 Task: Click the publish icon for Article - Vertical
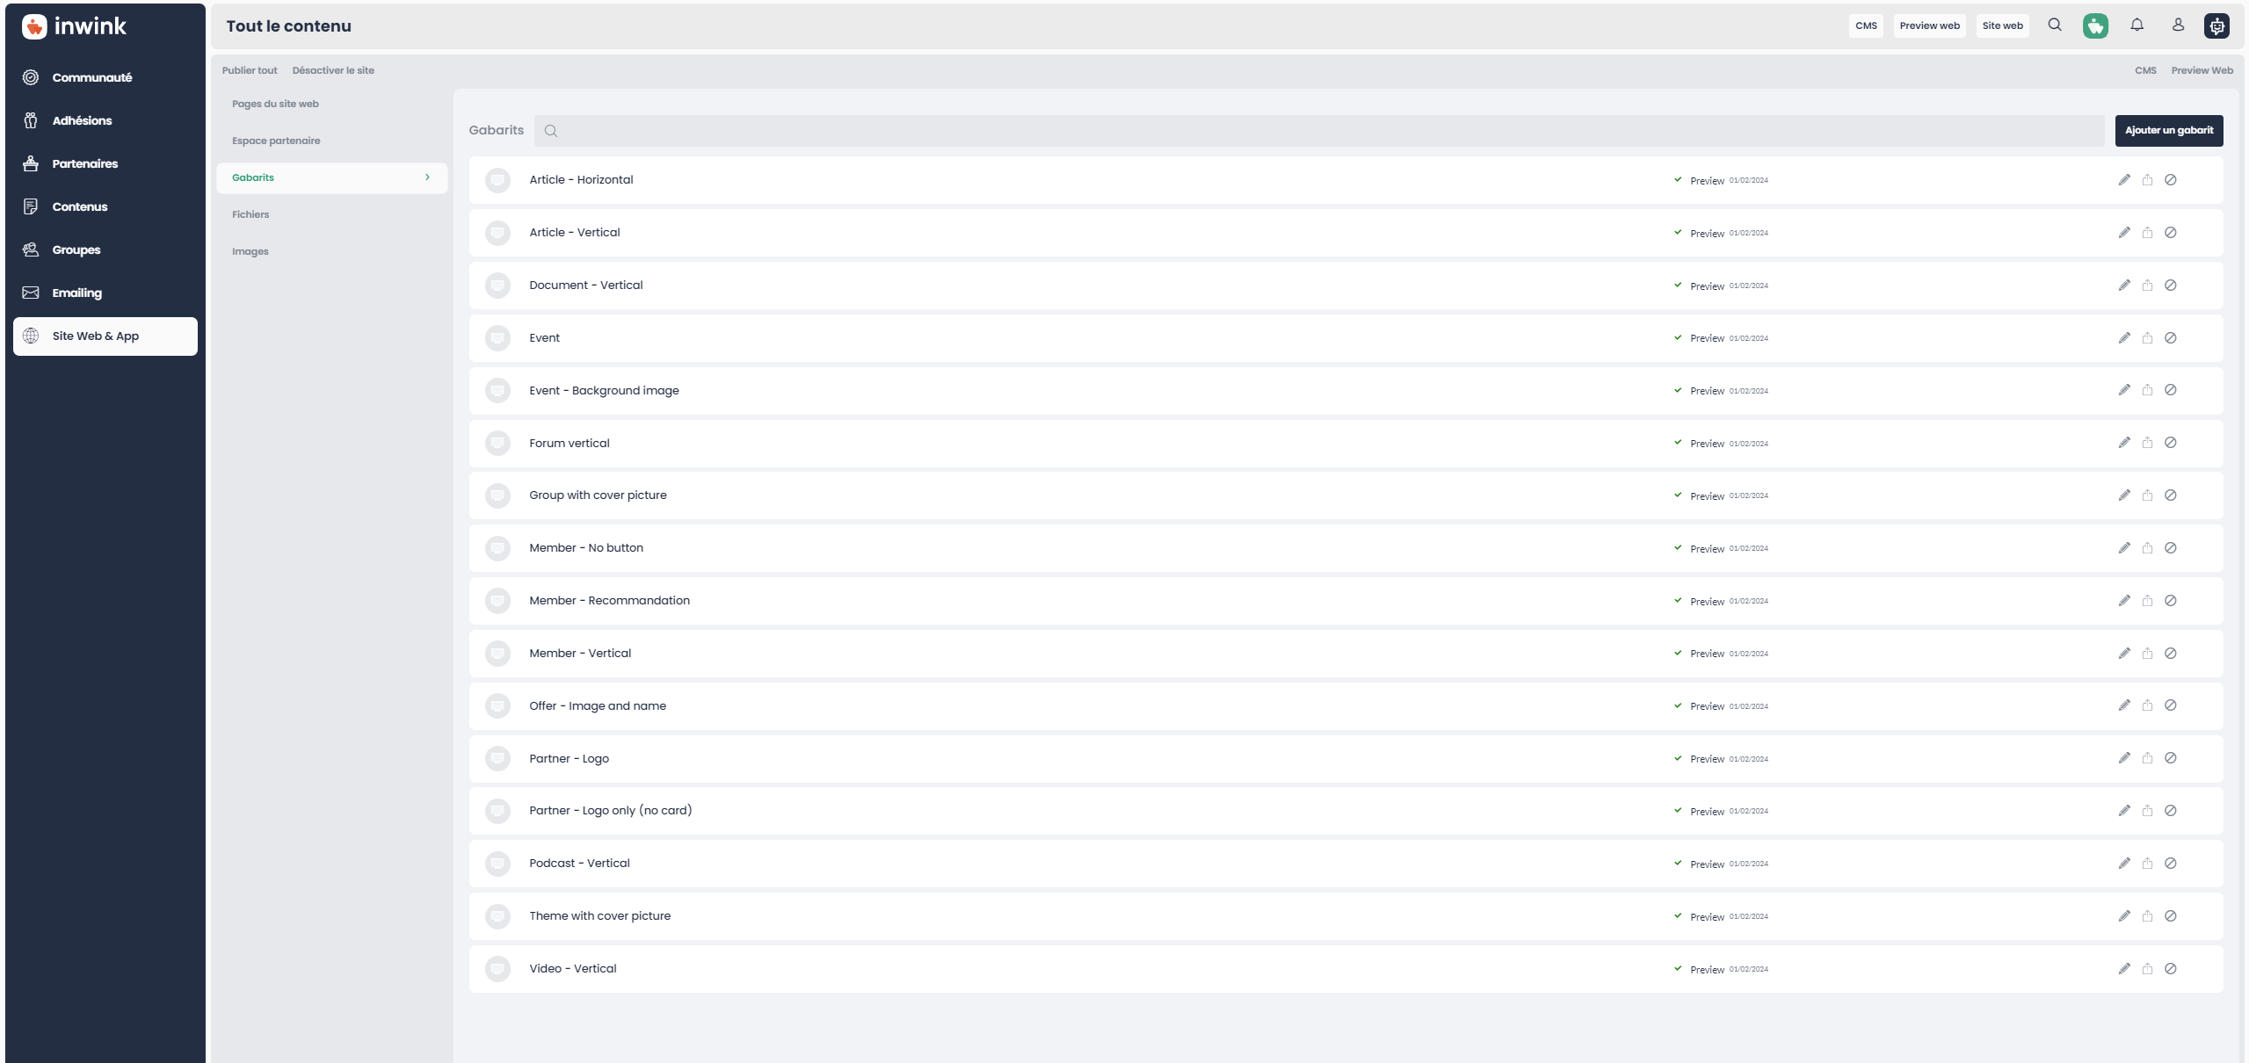[2147, 233]
